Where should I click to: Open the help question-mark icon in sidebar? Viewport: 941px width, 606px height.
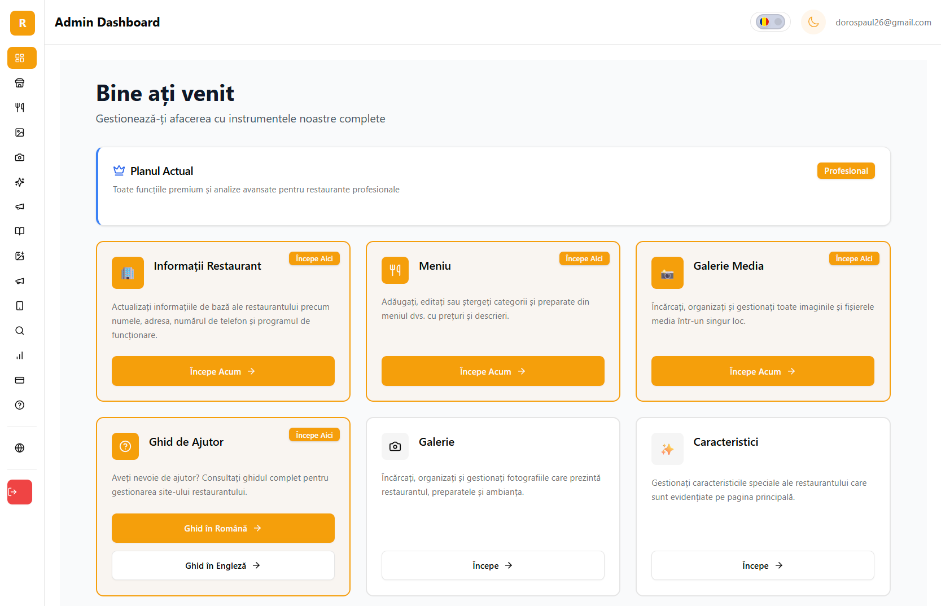pos(20,405)
